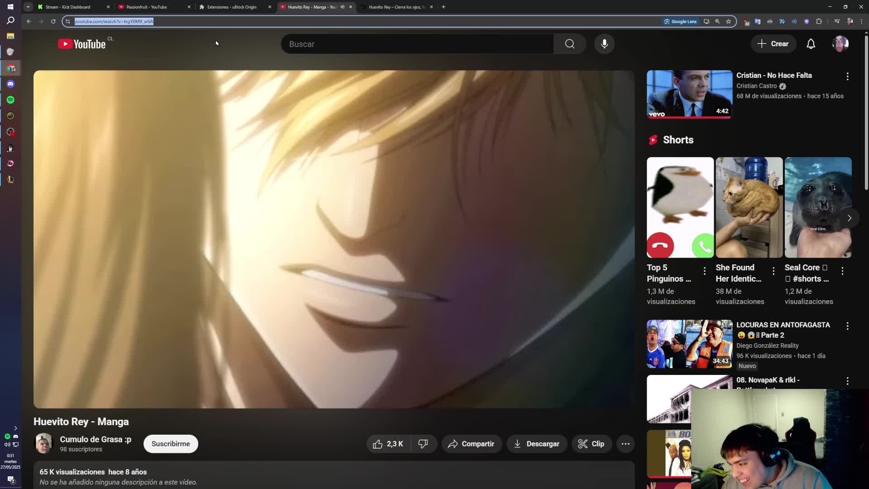Open Diego González Reality channel

coord(767,345)
